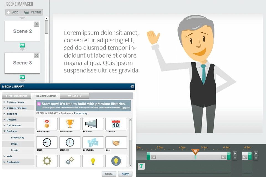Select the yellow lightbulb asset
The image size is (266, 177).
[x=93, y=160]
